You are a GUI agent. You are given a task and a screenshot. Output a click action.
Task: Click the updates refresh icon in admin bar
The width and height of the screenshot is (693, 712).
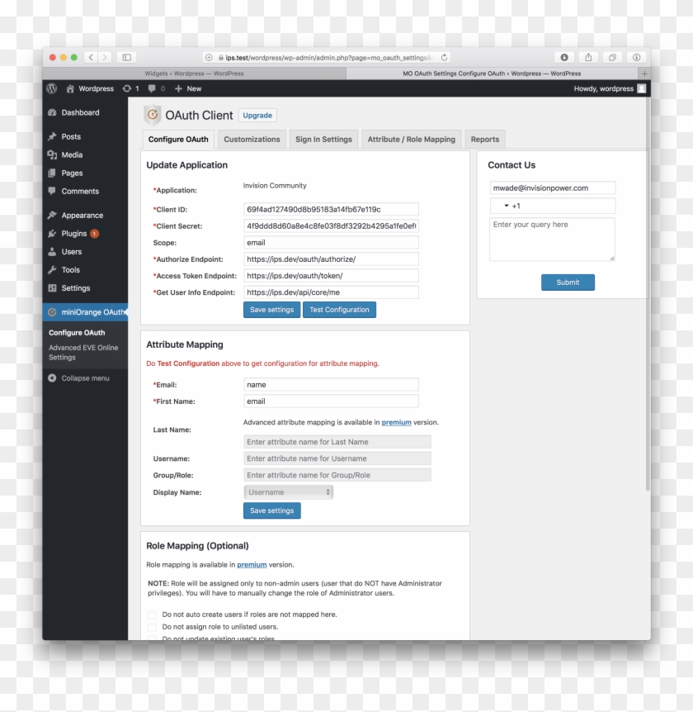128,88
